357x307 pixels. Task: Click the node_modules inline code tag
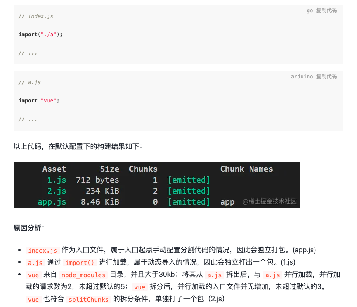pos(83,275)
